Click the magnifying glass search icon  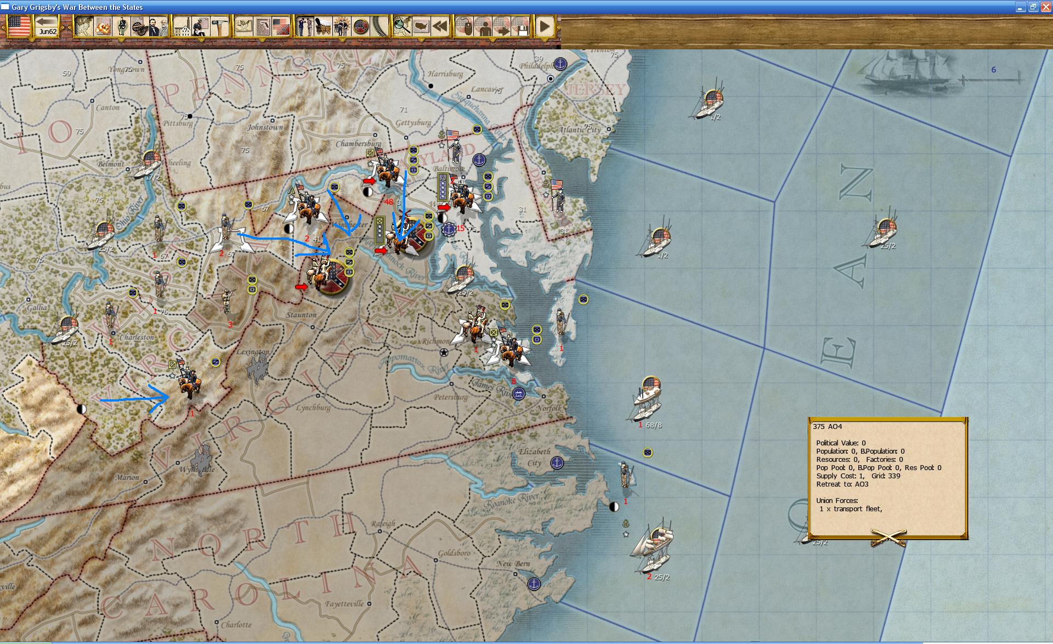point(403,26)
